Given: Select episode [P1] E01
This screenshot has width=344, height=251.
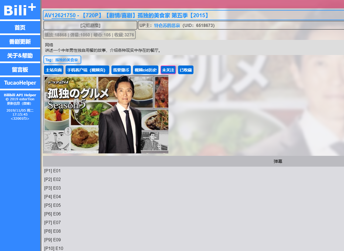Looking at the screenshot, I should (x=52, y=171).
